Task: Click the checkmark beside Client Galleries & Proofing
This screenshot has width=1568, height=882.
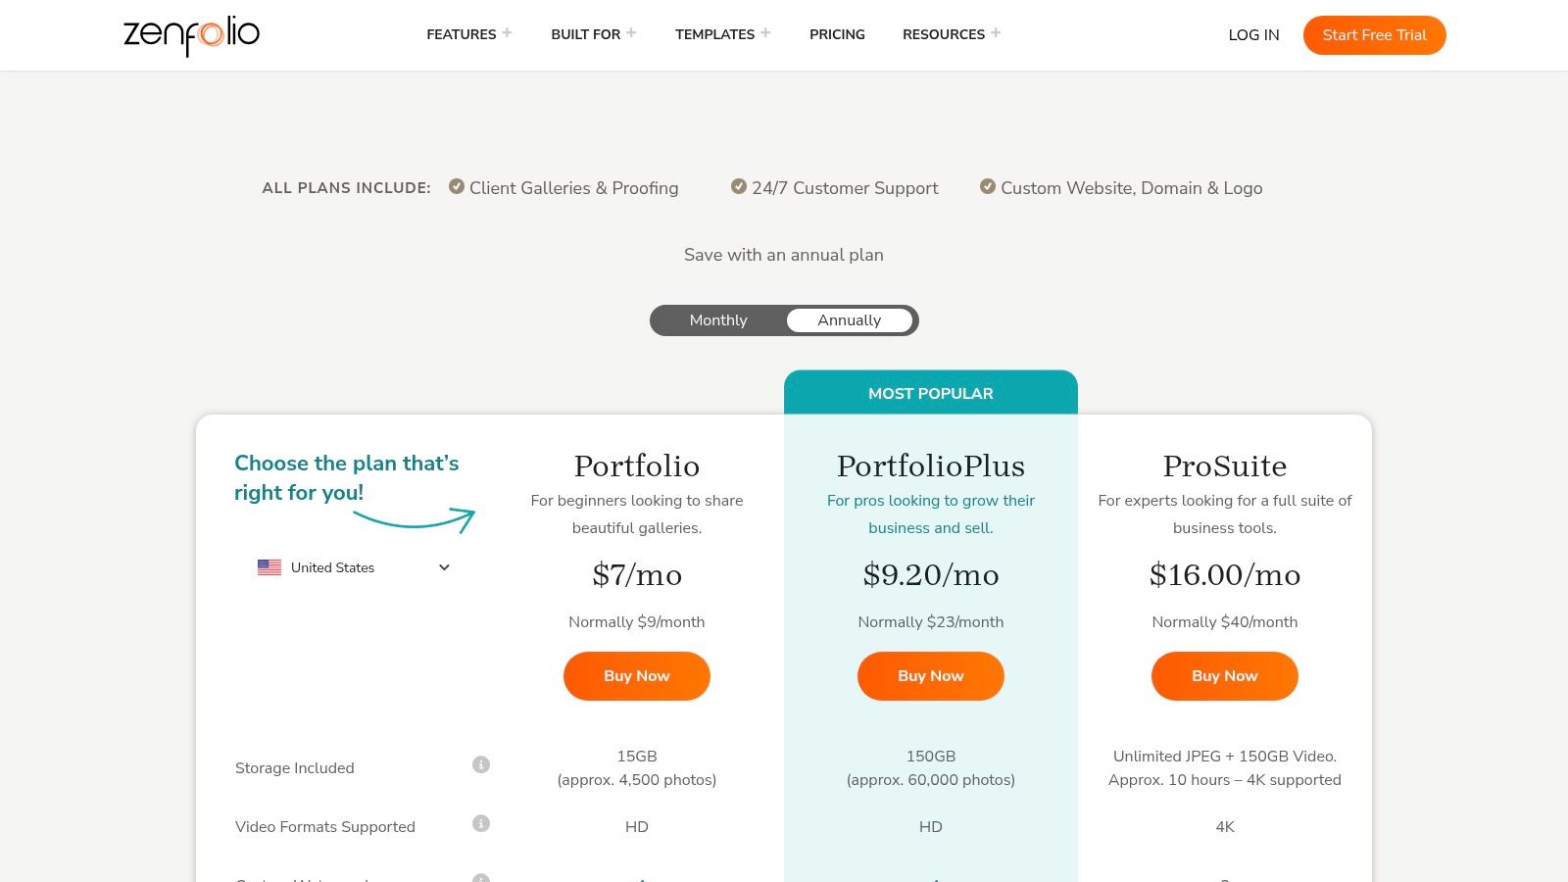Action: pyautogui.click(x=456, y=185)
